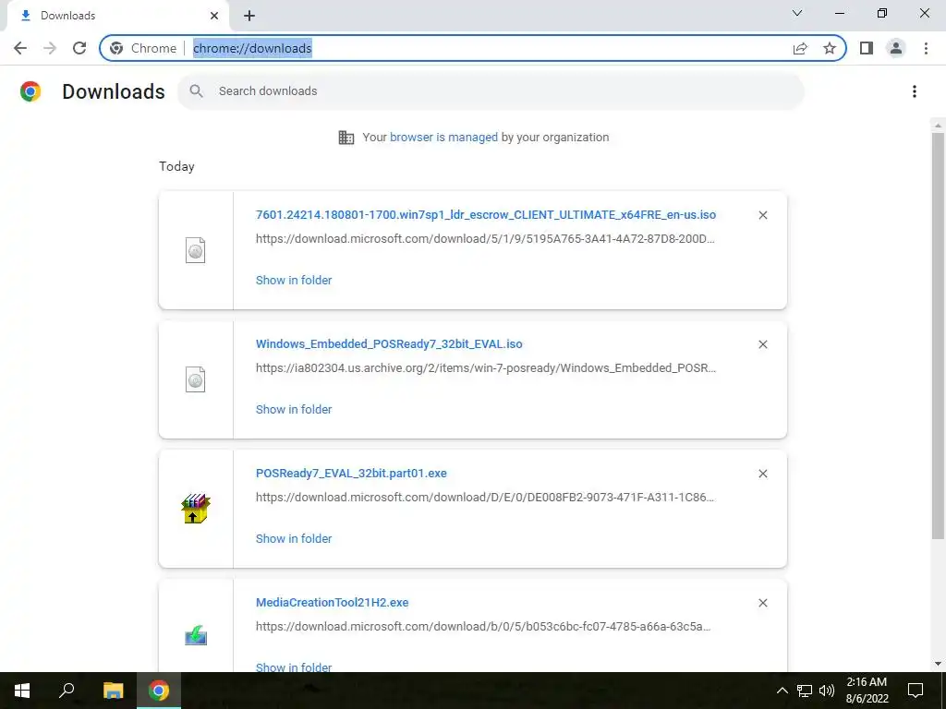Remove the win7sp1 ULTIMATE ISO from the list
The width and height of the screenshot is (946, 709).
pos(762,215)
